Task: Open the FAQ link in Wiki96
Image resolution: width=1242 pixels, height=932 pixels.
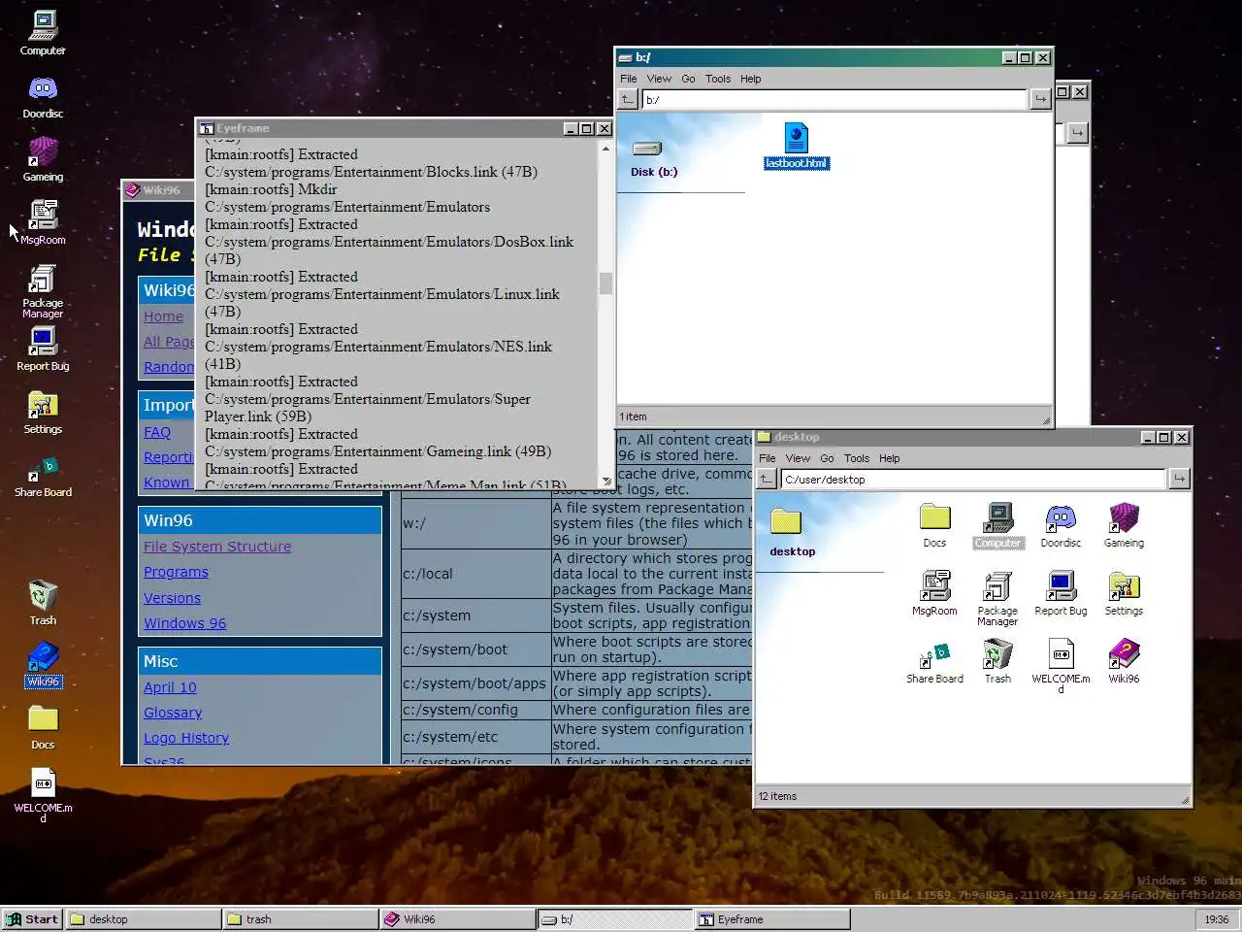Action: [x=157, y=432]
